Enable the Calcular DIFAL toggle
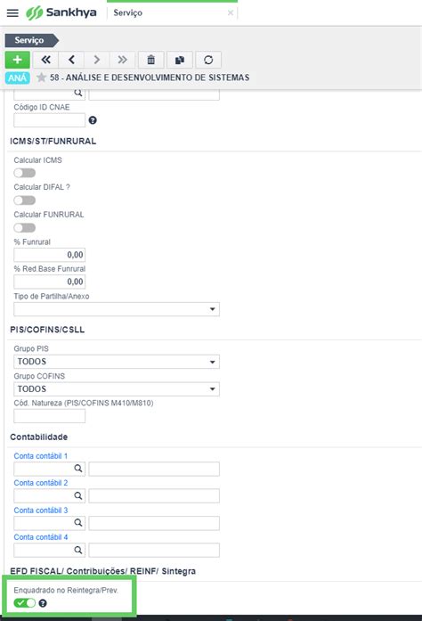Viewport: 422px width, 621px height. tap(25, 200)
